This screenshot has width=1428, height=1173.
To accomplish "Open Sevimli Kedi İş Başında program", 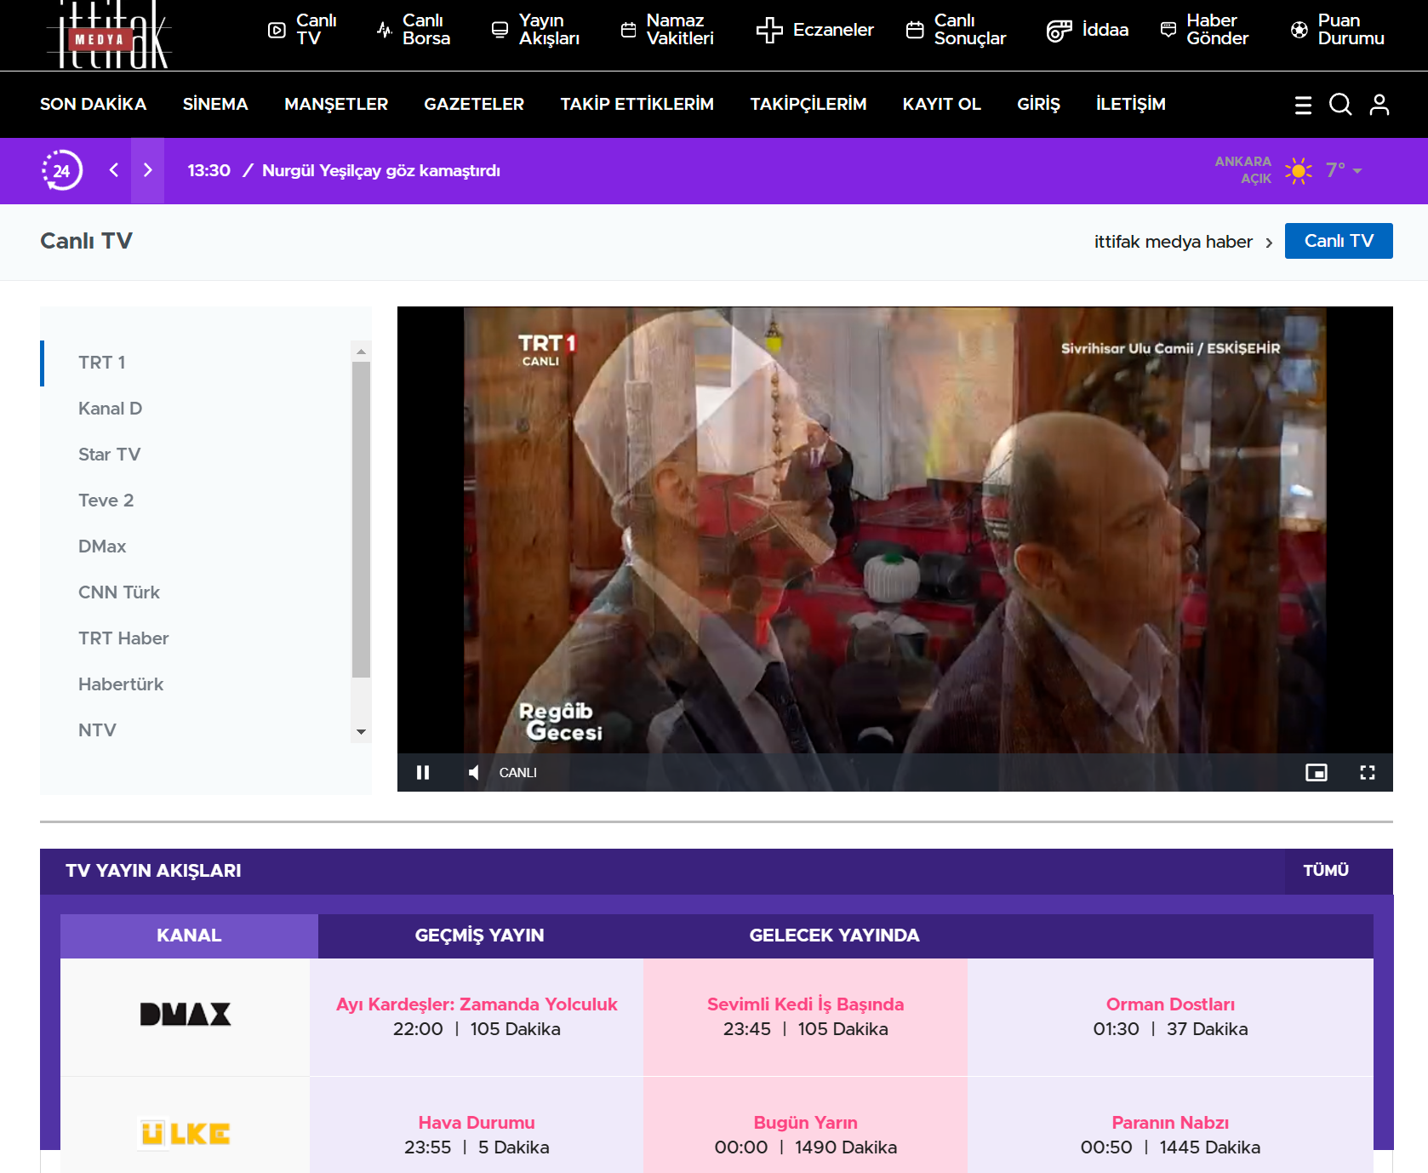I will pos(805,1004).
